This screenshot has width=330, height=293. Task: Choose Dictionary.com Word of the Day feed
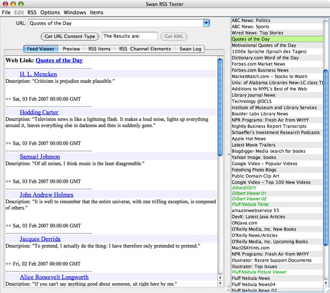pos(265,58)
